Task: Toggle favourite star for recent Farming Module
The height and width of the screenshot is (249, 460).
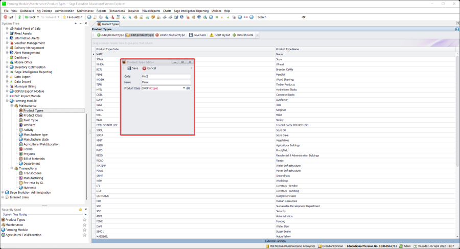Action: click(85, 230)
